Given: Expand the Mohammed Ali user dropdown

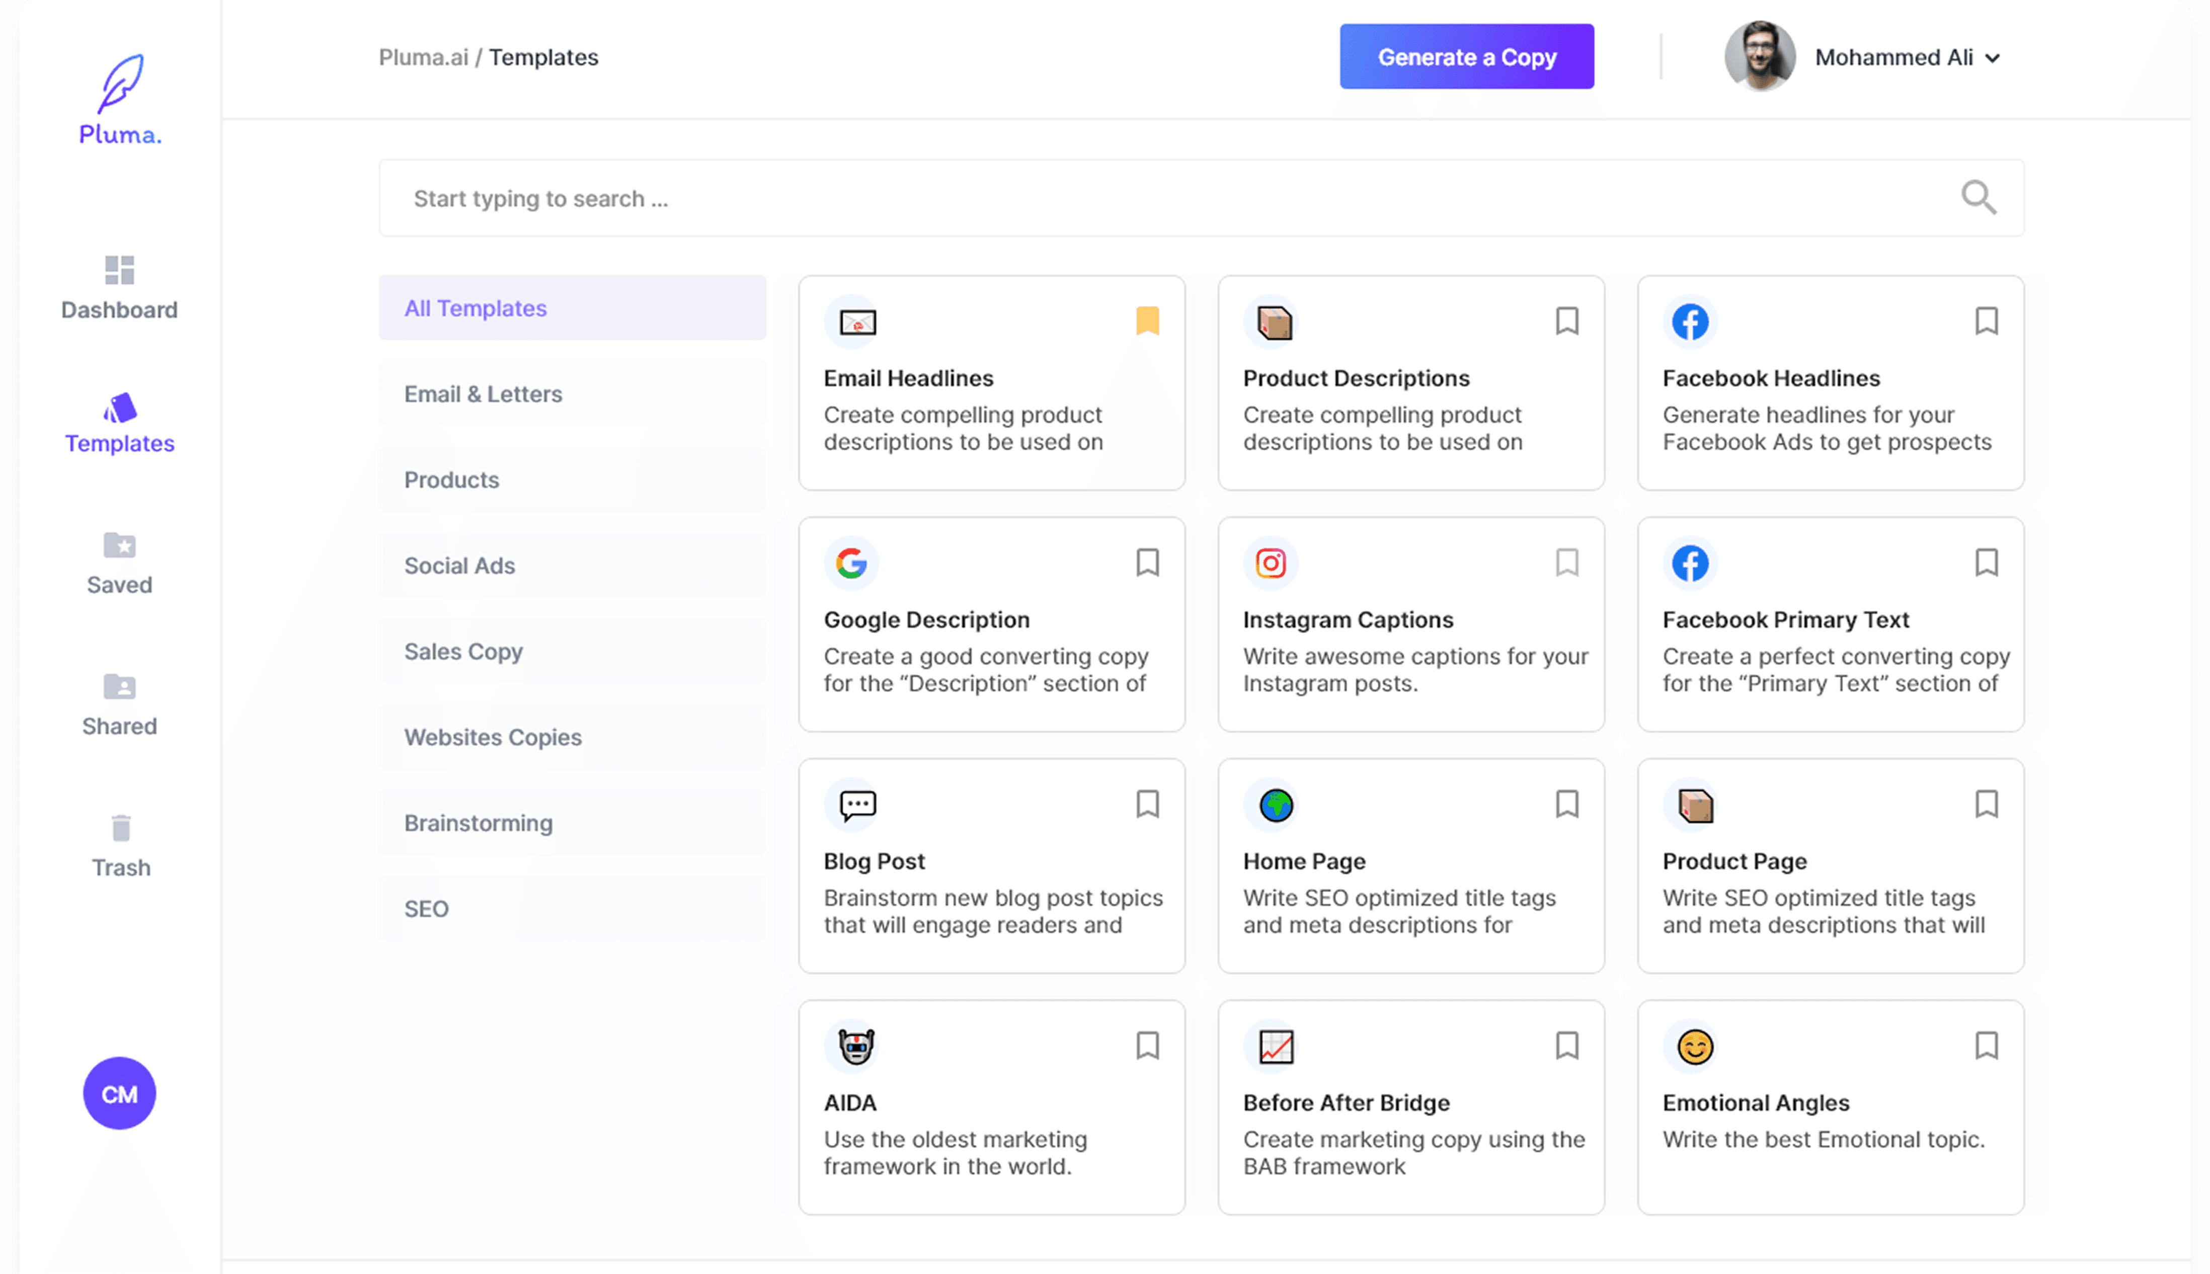Looking at the screenshot, I should click(1993, 59).
